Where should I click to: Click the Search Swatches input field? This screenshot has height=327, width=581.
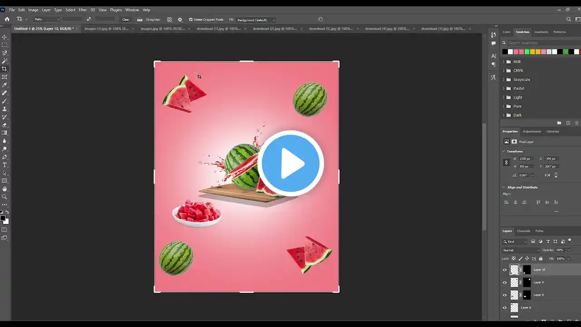point(540,43)
